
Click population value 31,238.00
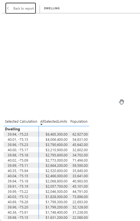80,213
